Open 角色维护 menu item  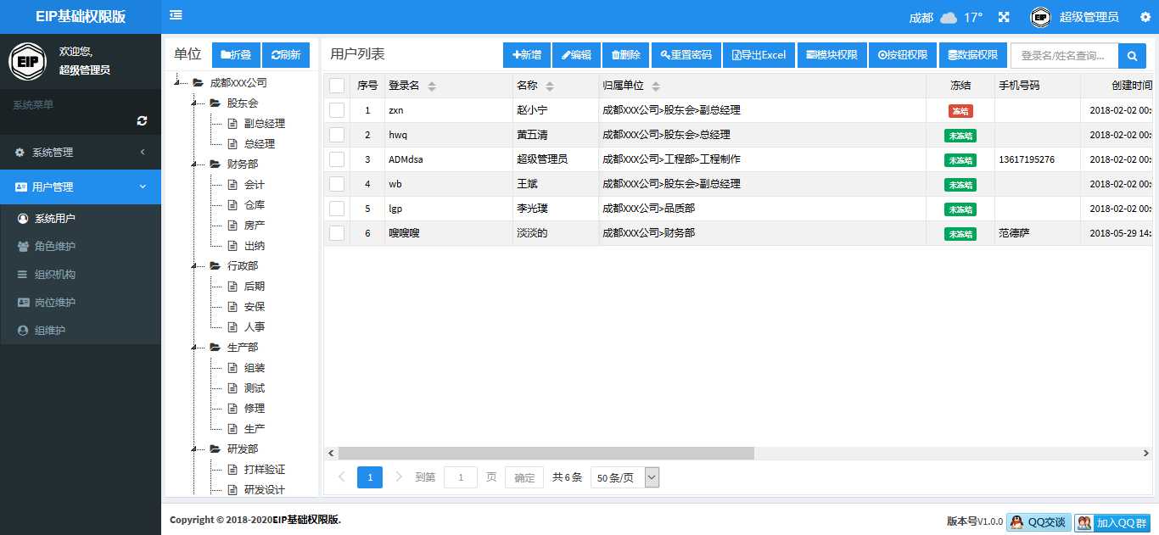tap(81, 247)
